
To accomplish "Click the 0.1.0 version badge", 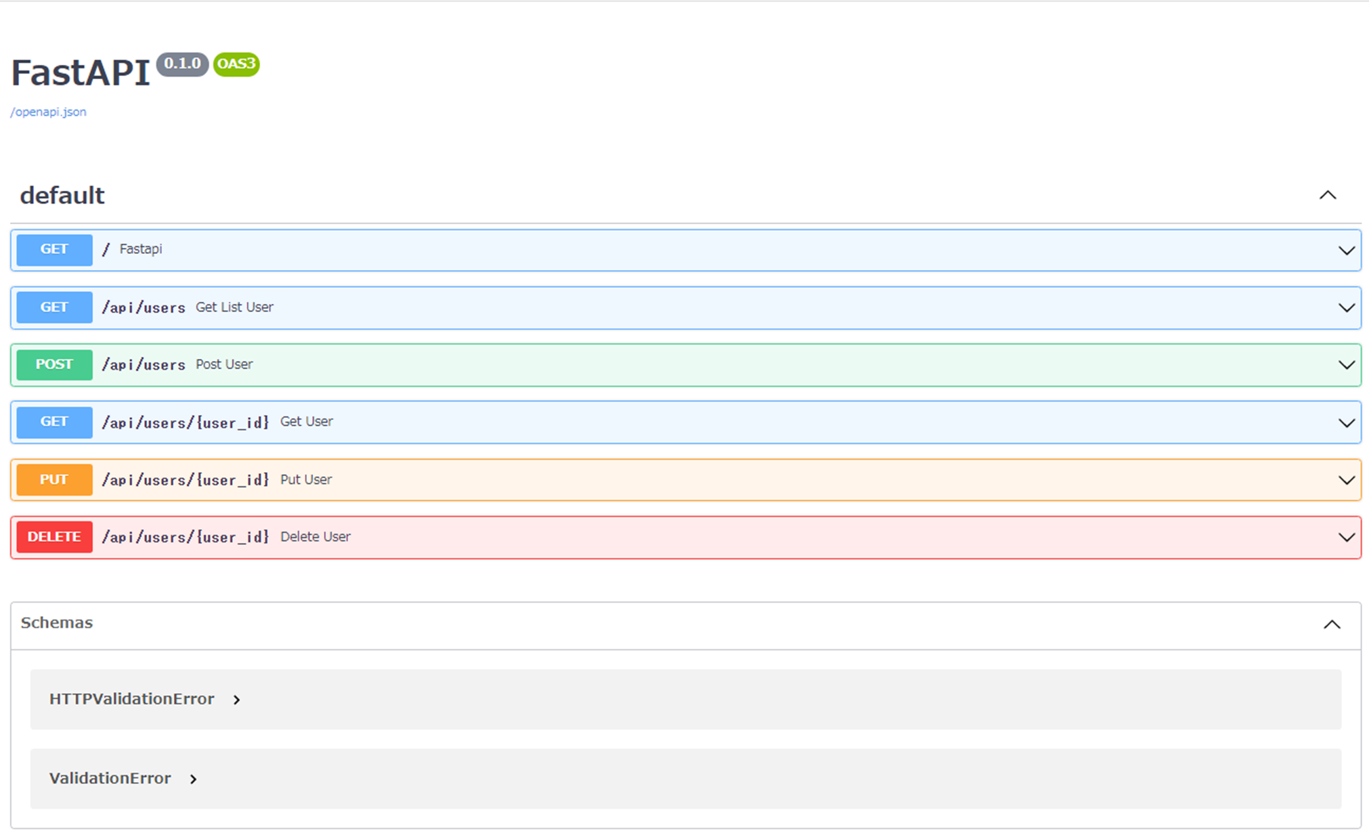I will [181, 64].
